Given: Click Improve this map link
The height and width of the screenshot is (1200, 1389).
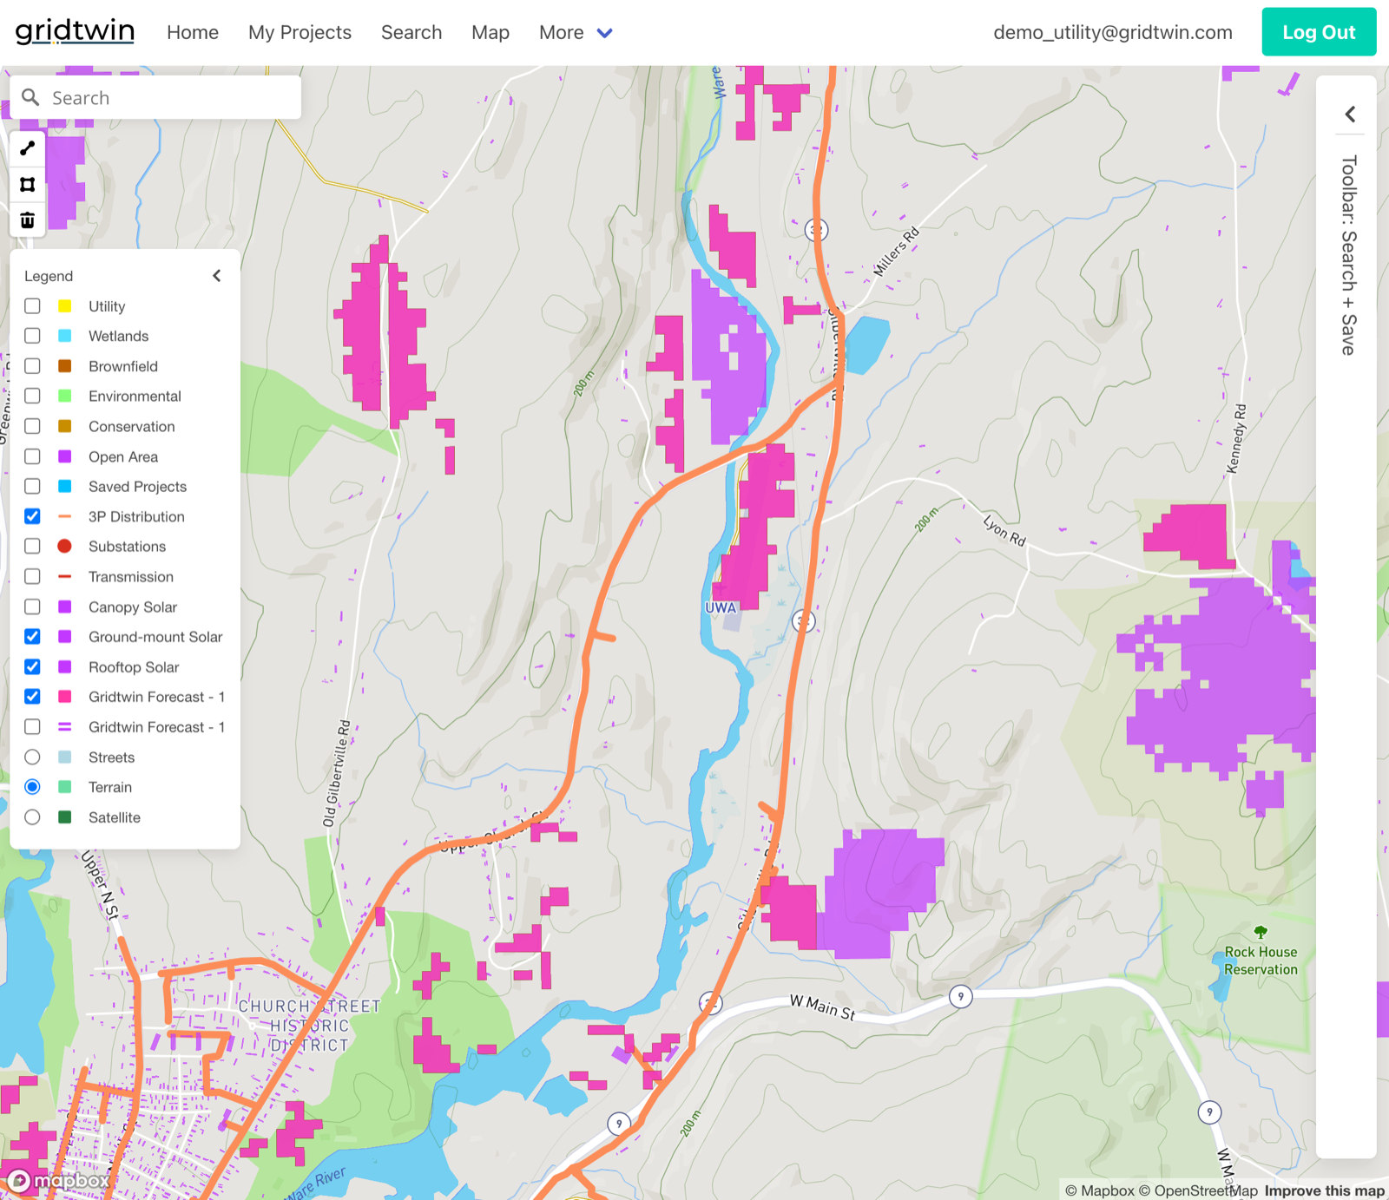Looking at the screenshot, I should 1324,1190.
